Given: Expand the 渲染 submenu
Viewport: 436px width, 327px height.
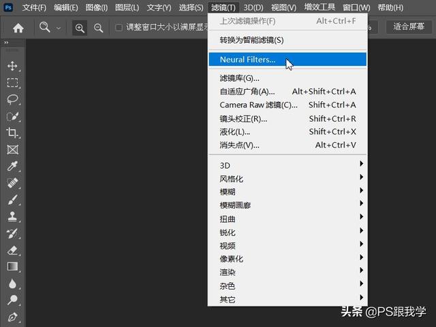Looking at the screenshot, I should 287,273.
